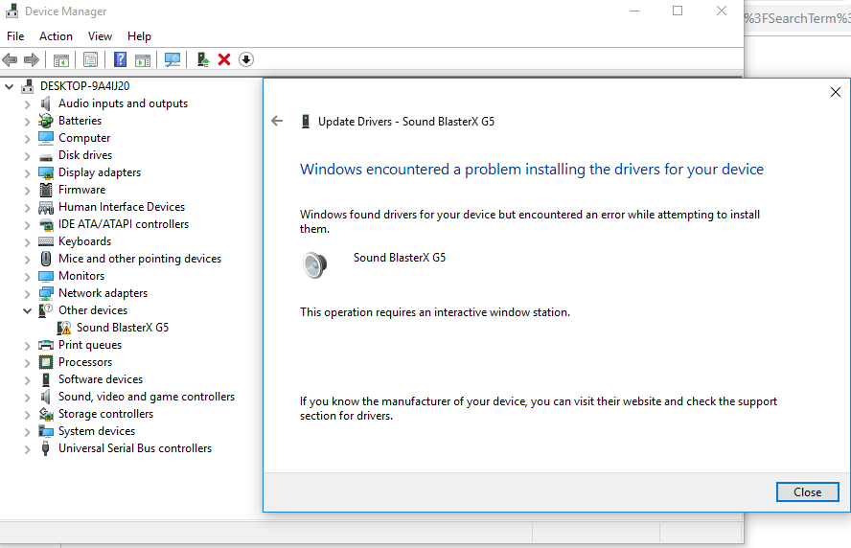Click the Universal Serial Bus icon
Viewport: 851px width, 548px height.
click(x=46, y=448)
